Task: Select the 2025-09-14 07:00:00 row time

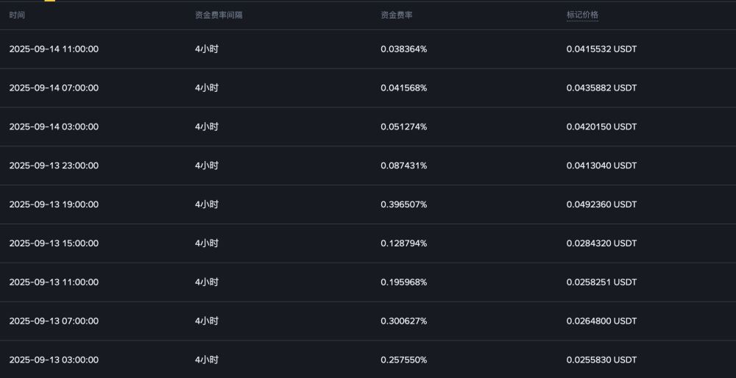Action: [x=54, y=88]
